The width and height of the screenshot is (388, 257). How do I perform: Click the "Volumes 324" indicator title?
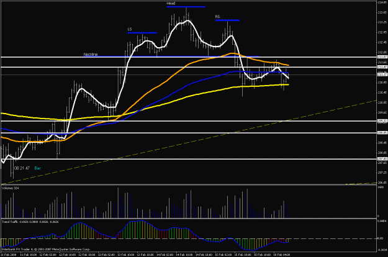coord(11,188)
